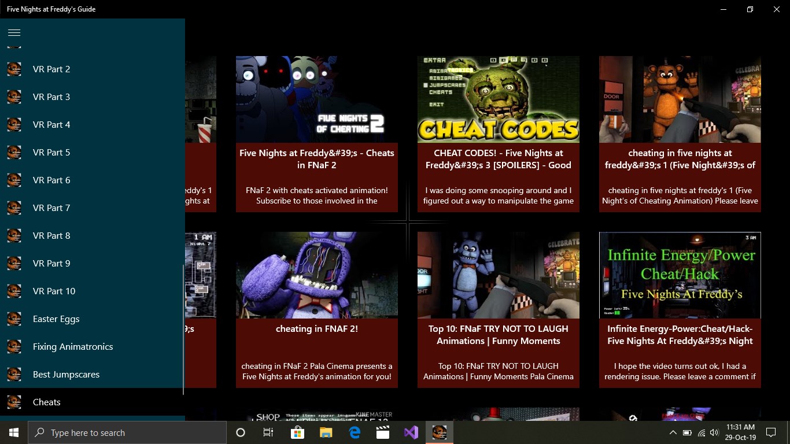Open the VR Part 8 section

(x=93, y=236)
